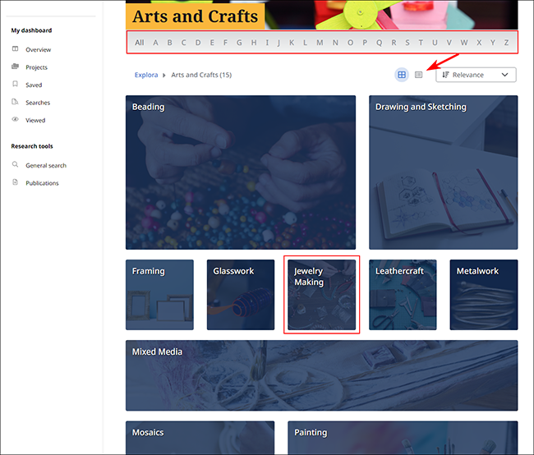The width and height of the screenshot is (534, 455).
Task: Click the General search magnifier icon
Action: coord(15,164)
